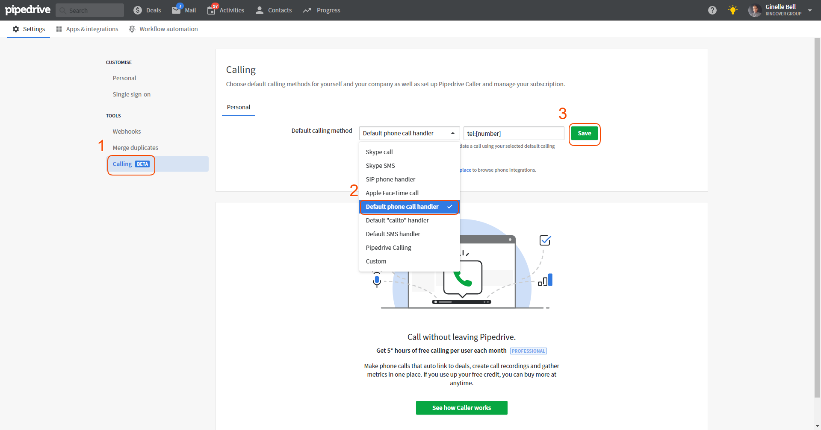Click the Progress nav label
This screenshot has width=821, height=430.
click(x=328, y=10)
